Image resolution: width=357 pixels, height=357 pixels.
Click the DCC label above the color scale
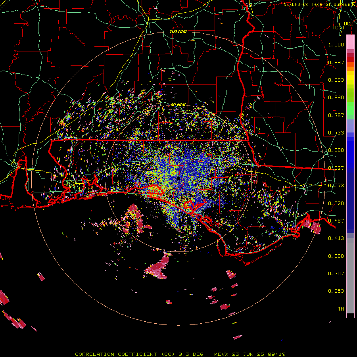[349, 24]
